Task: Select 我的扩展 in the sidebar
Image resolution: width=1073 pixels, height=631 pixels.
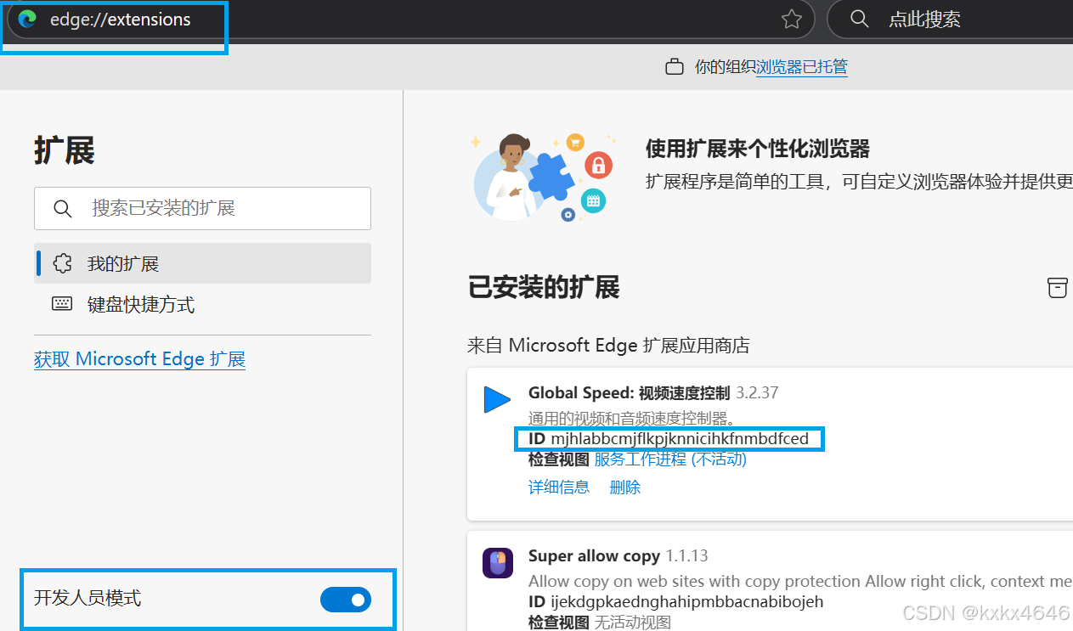Action: pyautogui.click(x=202, y=263)
